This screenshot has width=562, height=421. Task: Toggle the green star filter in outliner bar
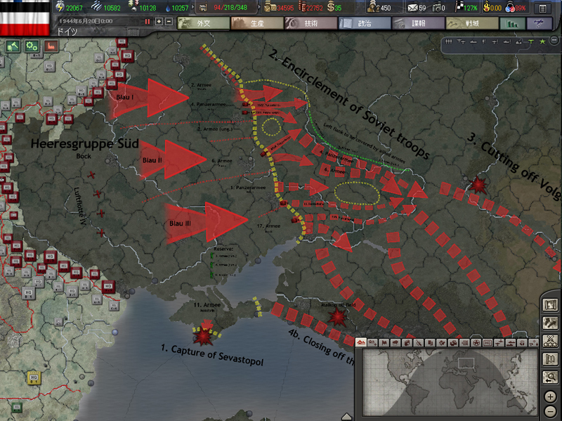542,41
